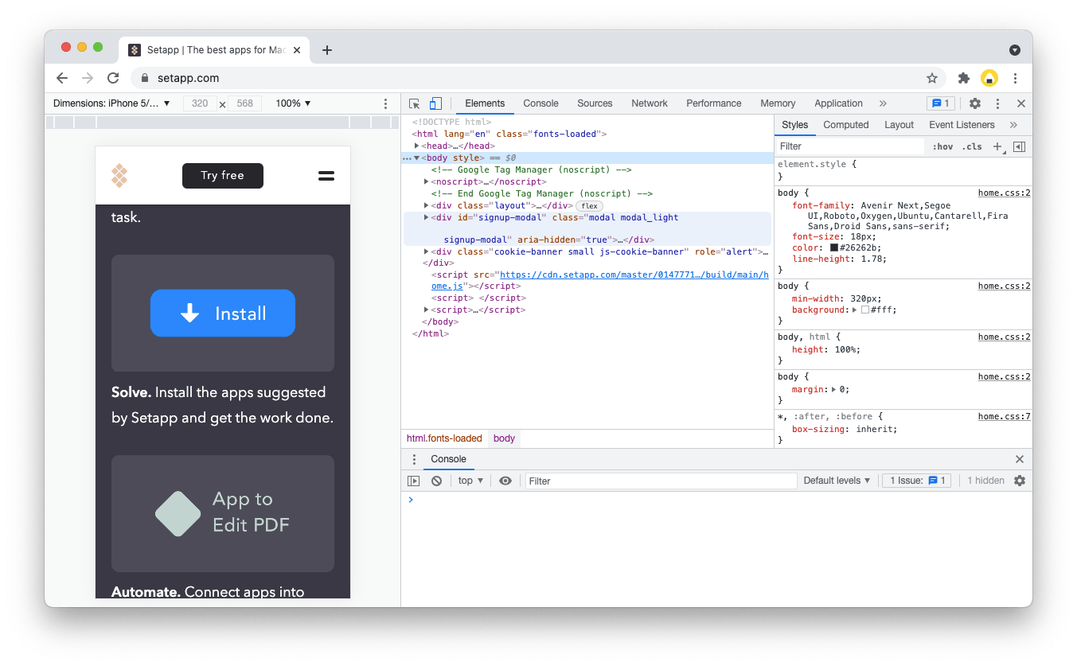Open home.css:2 link for font-family rule
1077x666 pixels.
(x=1004, y=193)
